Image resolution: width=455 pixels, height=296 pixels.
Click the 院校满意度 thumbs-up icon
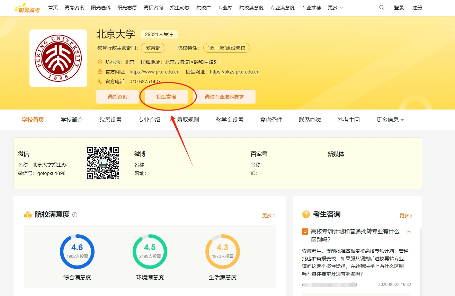click(x=28, y=215)
